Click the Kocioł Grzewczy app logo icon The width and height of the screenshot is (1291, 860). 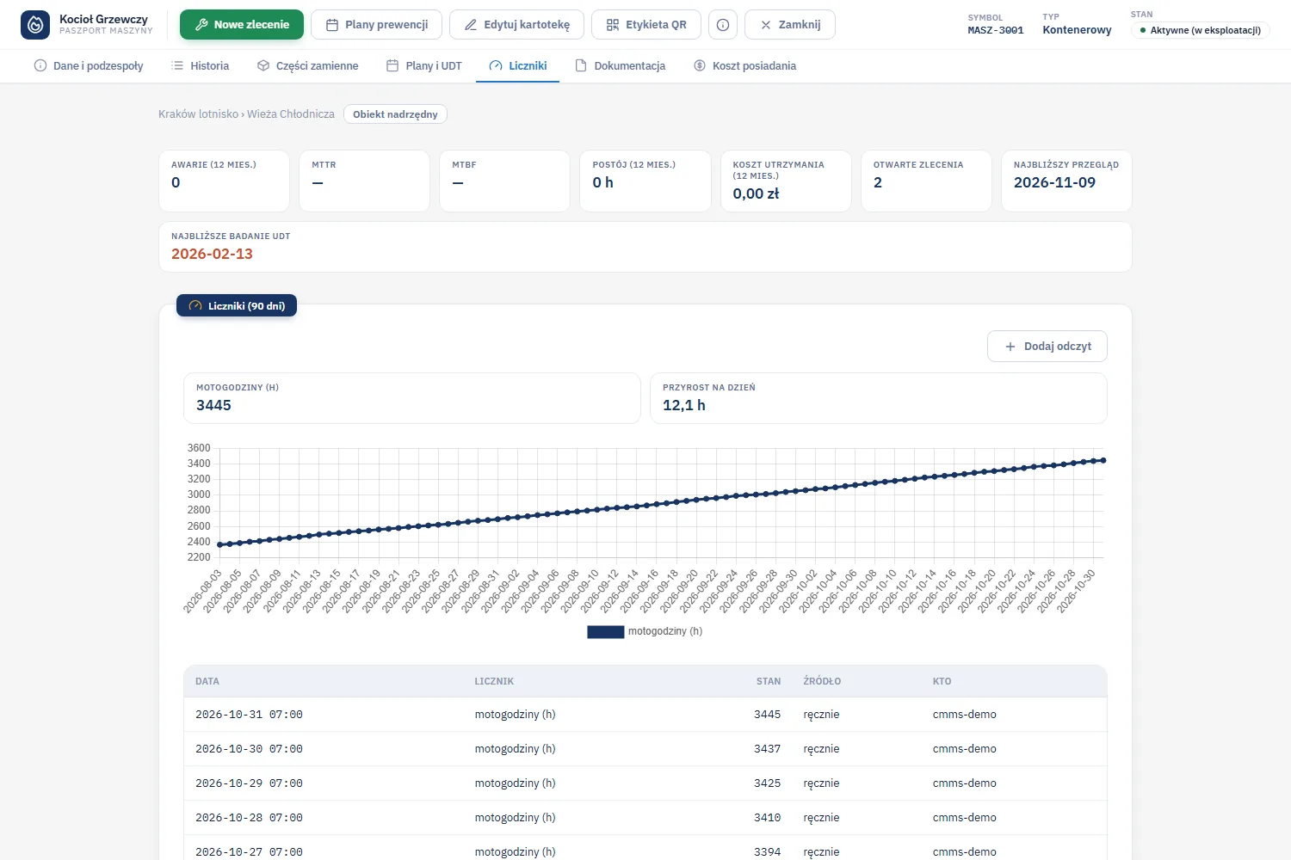[35, 25]
